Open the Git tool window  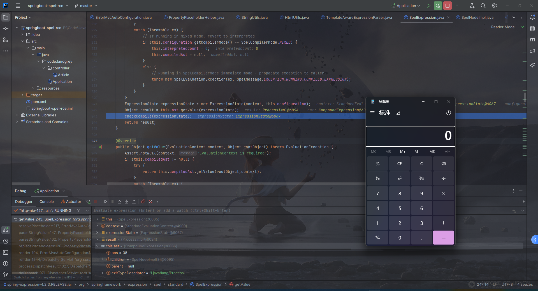pyautogui.click(x=6, y=275)
